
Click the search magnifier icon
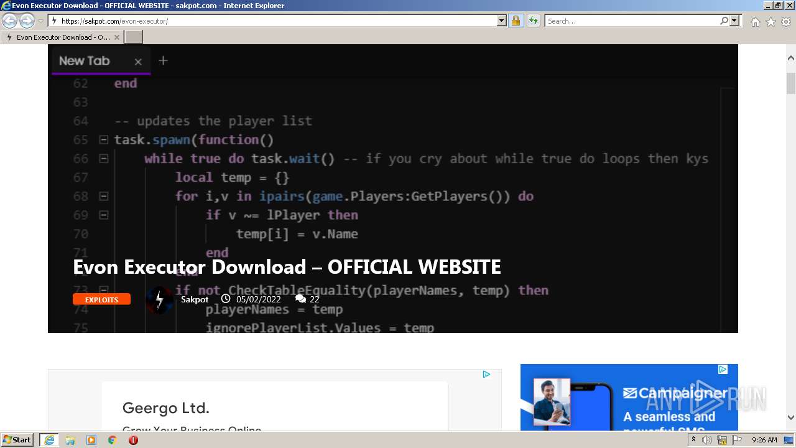coord(724,21)
